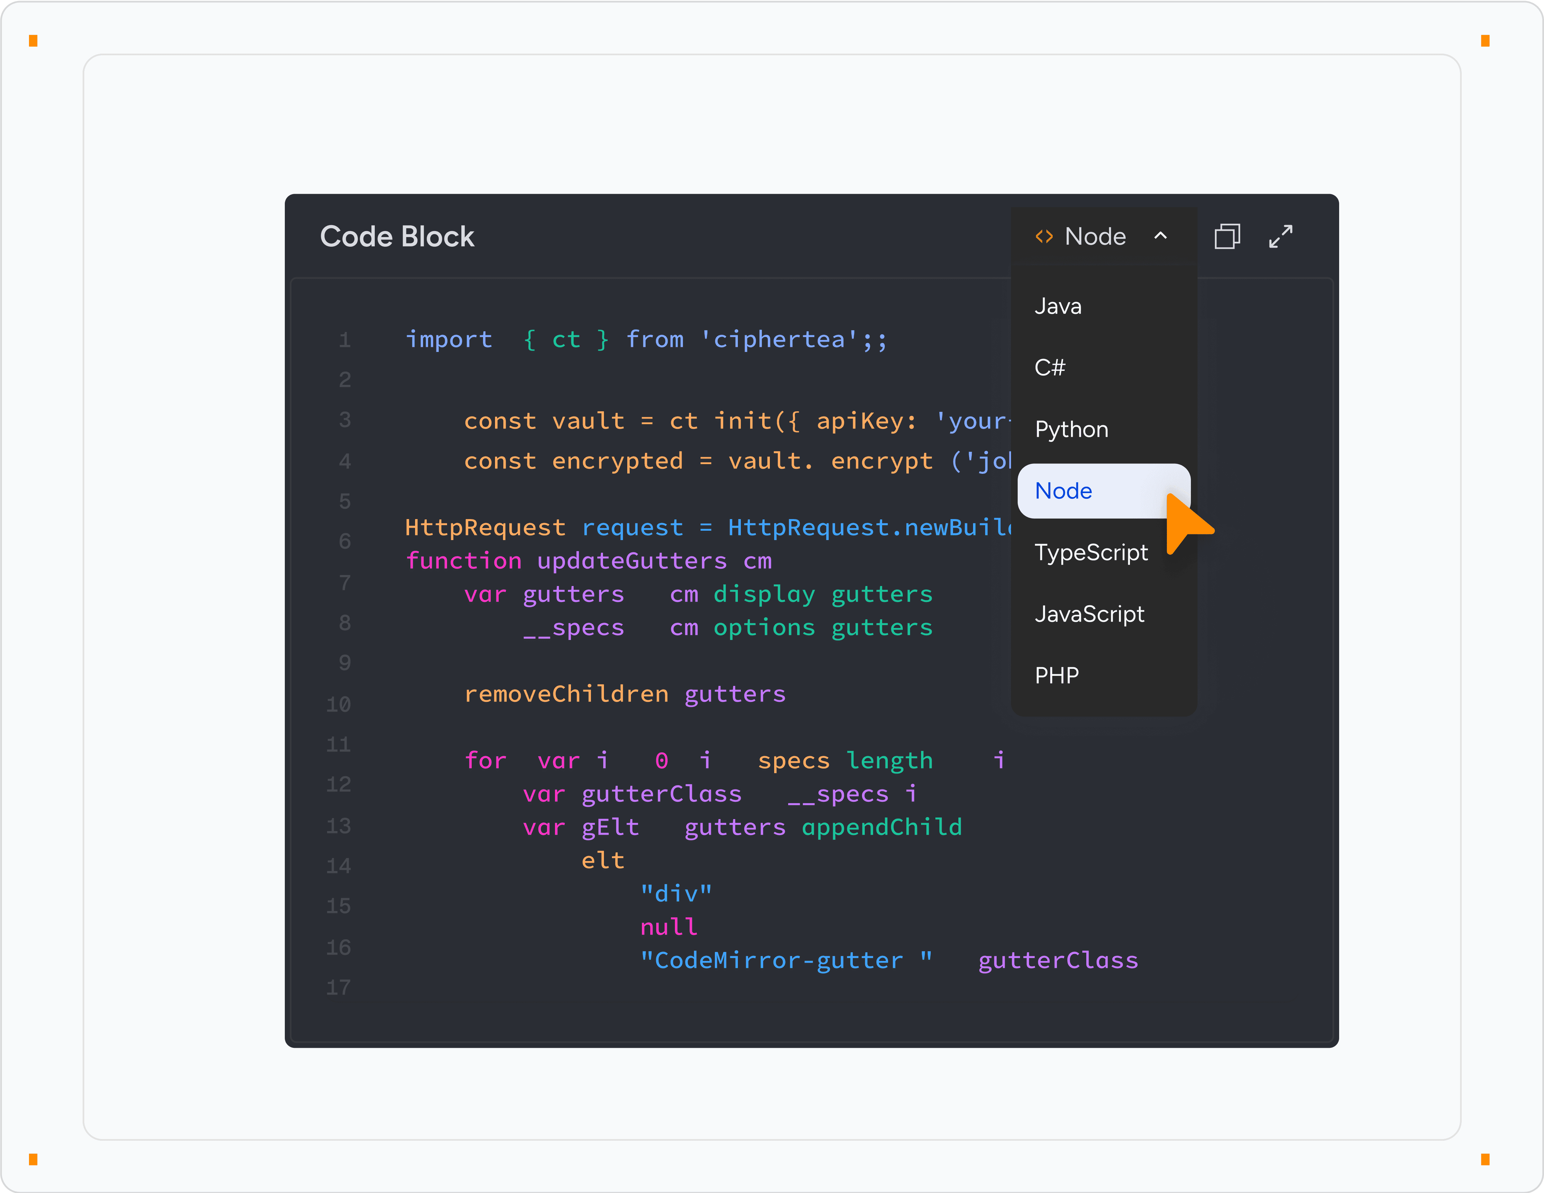Screen dimensions: 1544x1193
Task: Click the removeChildren call in code
Action: (566, 693)
